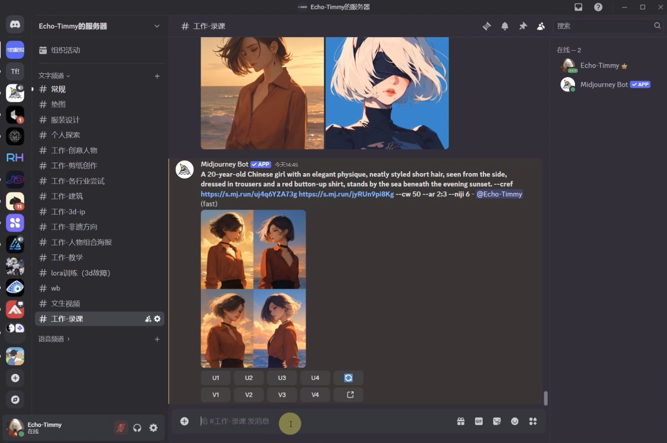
Task: Click the open-in-web icon beside V4
Action: (x=348, y=395)
